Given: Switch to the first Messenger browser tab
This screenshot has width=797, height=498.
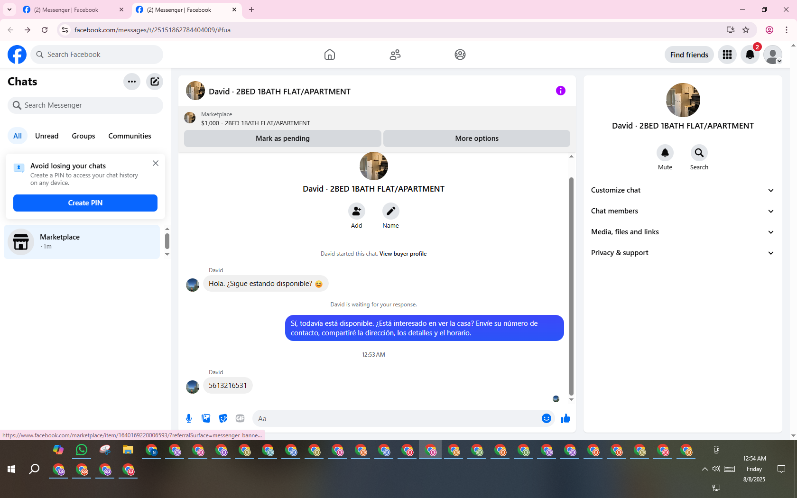Looking at the screenshot, I should (72, 9).
